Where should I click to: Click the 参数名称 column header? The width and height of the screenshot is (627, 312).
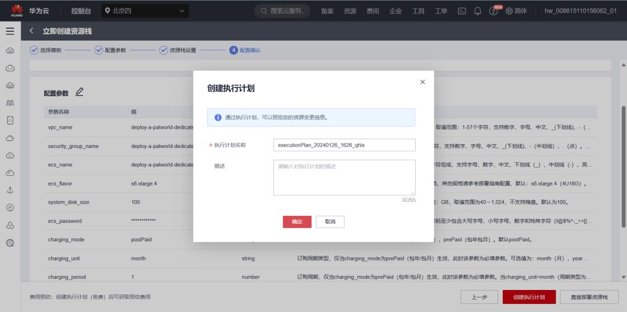pos(59,112)
